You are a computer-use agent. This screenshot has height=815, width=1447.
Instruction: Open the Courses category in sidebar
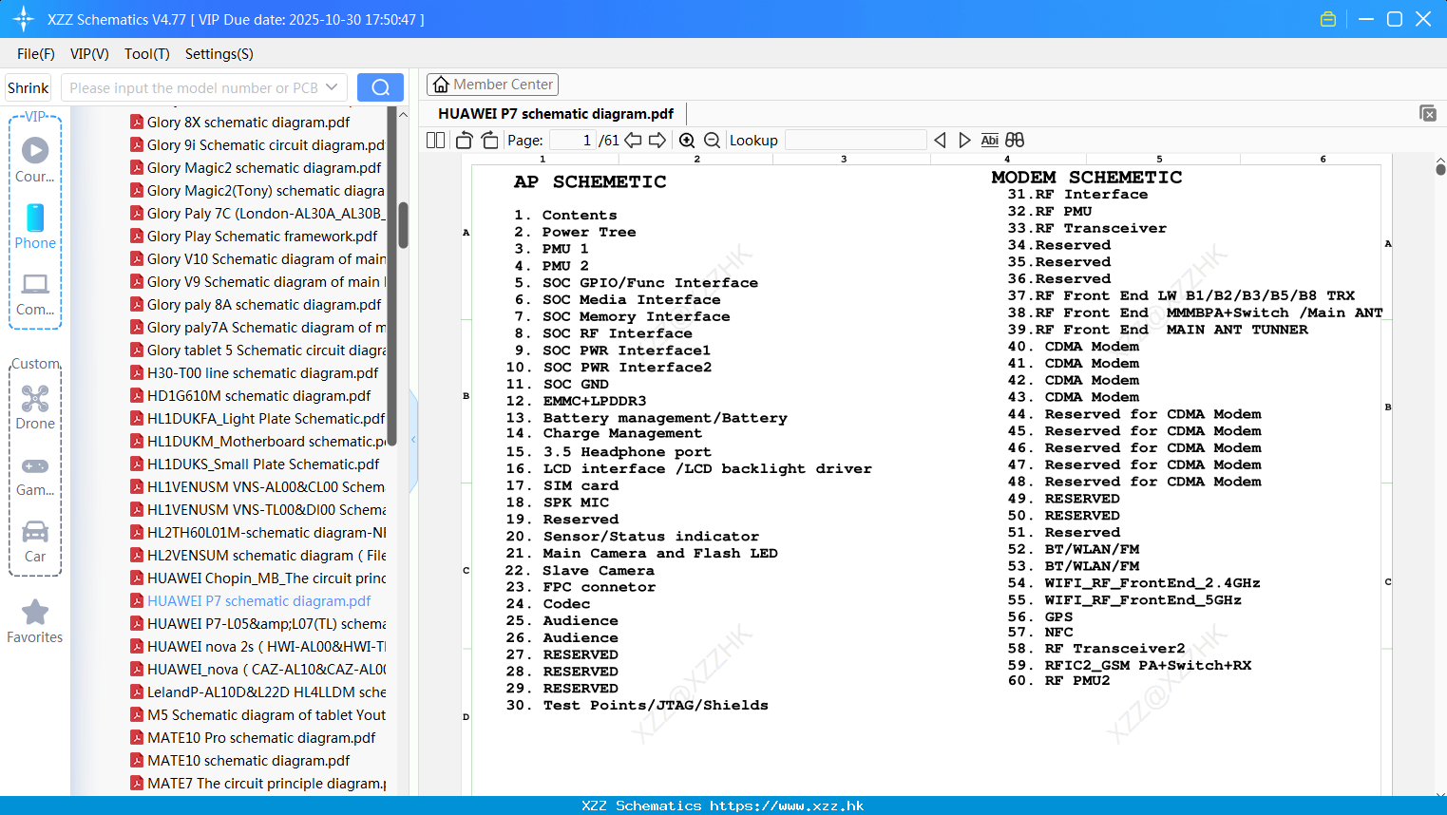click(35, 160)
